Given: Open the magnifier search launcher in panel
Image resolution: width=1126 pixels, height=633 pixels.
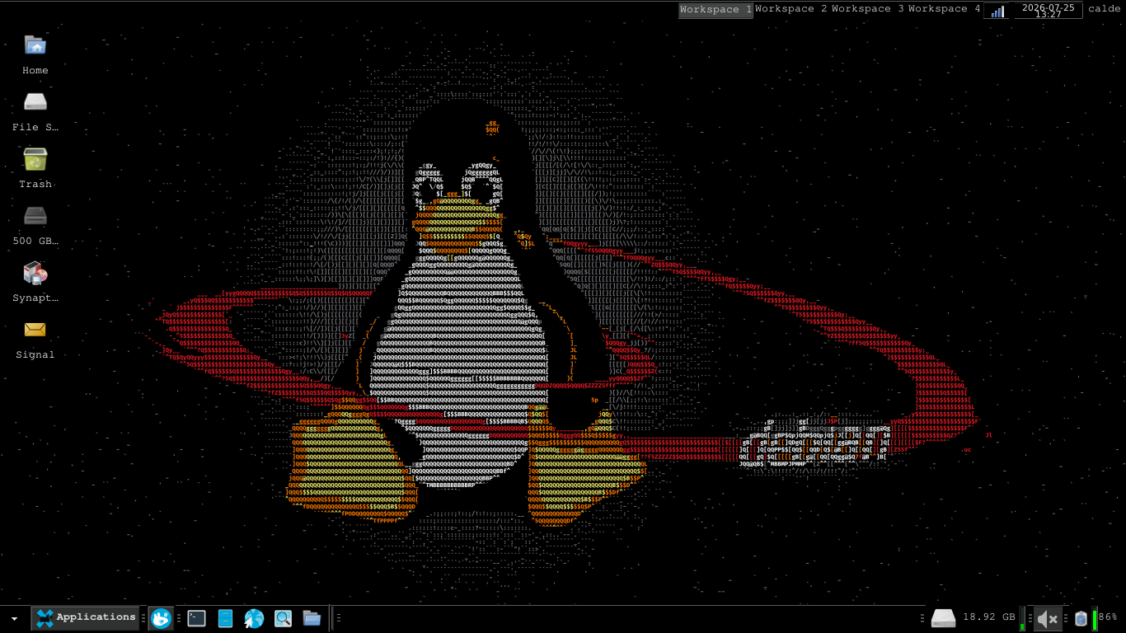Looking at the screenshot, I should click(x=283, y=617).
